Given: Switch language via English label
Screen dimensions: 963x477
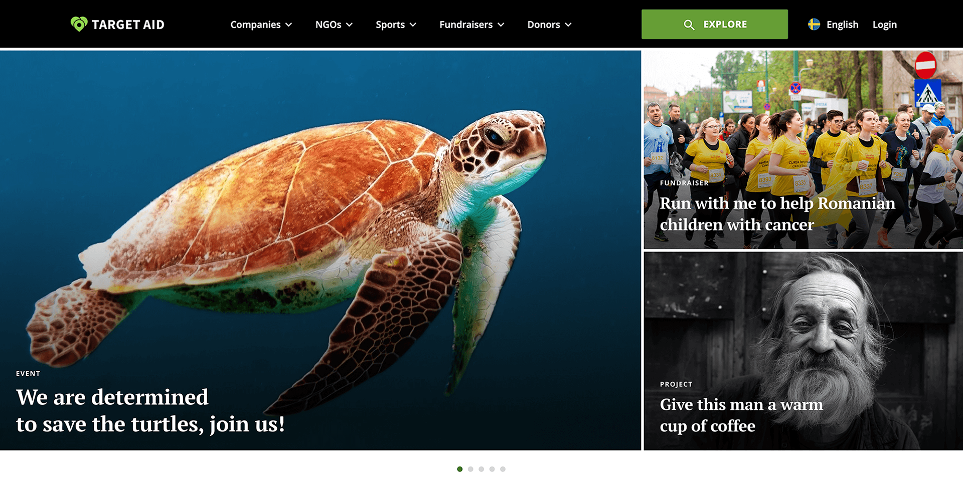Looking at the screenshot, I should [x=842, y=25].
